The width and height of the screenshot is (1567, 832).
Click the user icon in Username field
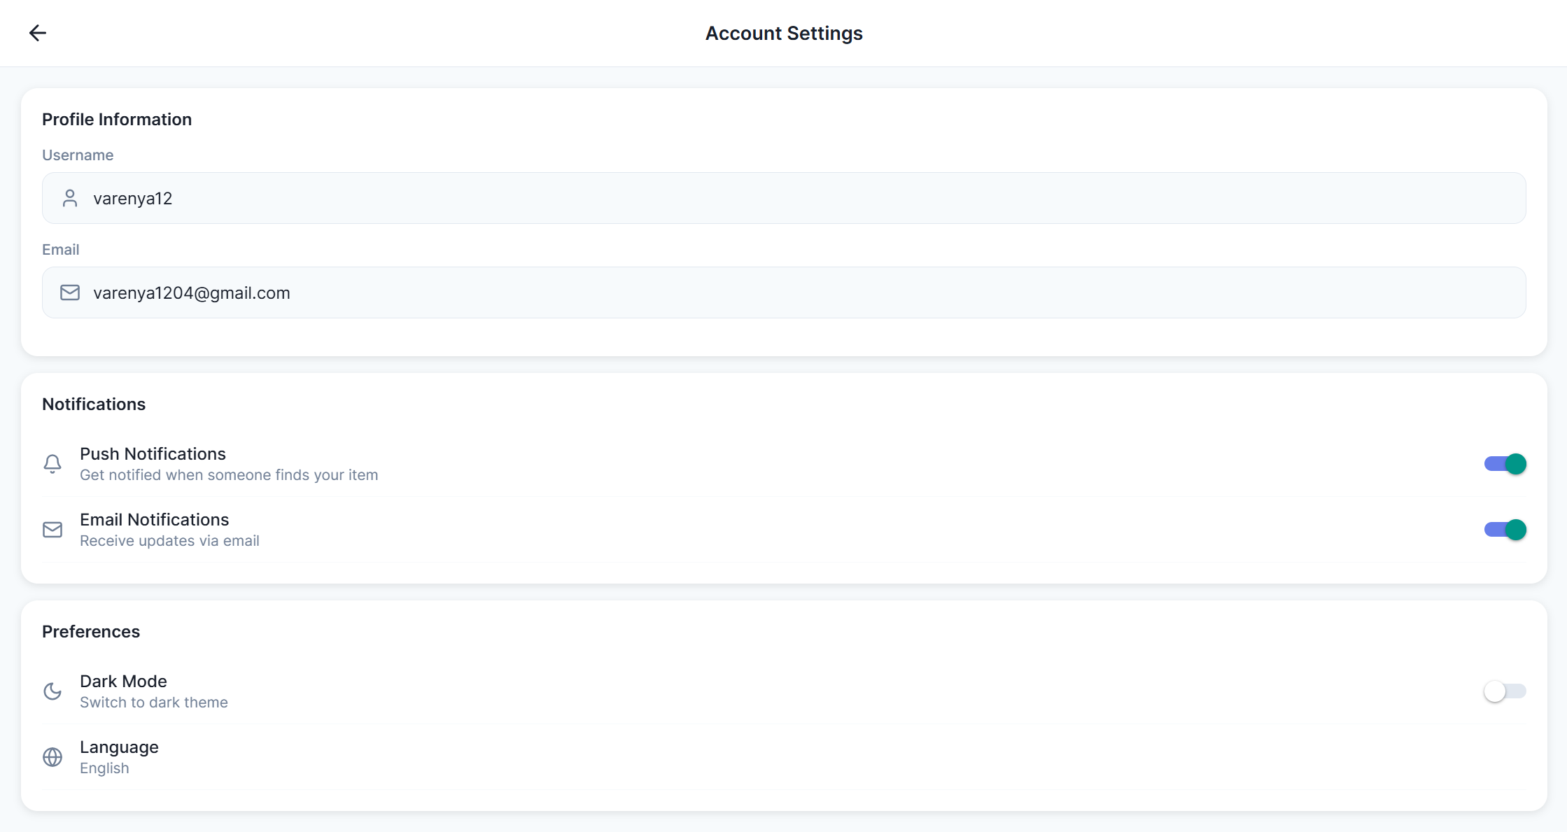click(x=70, y=199)
